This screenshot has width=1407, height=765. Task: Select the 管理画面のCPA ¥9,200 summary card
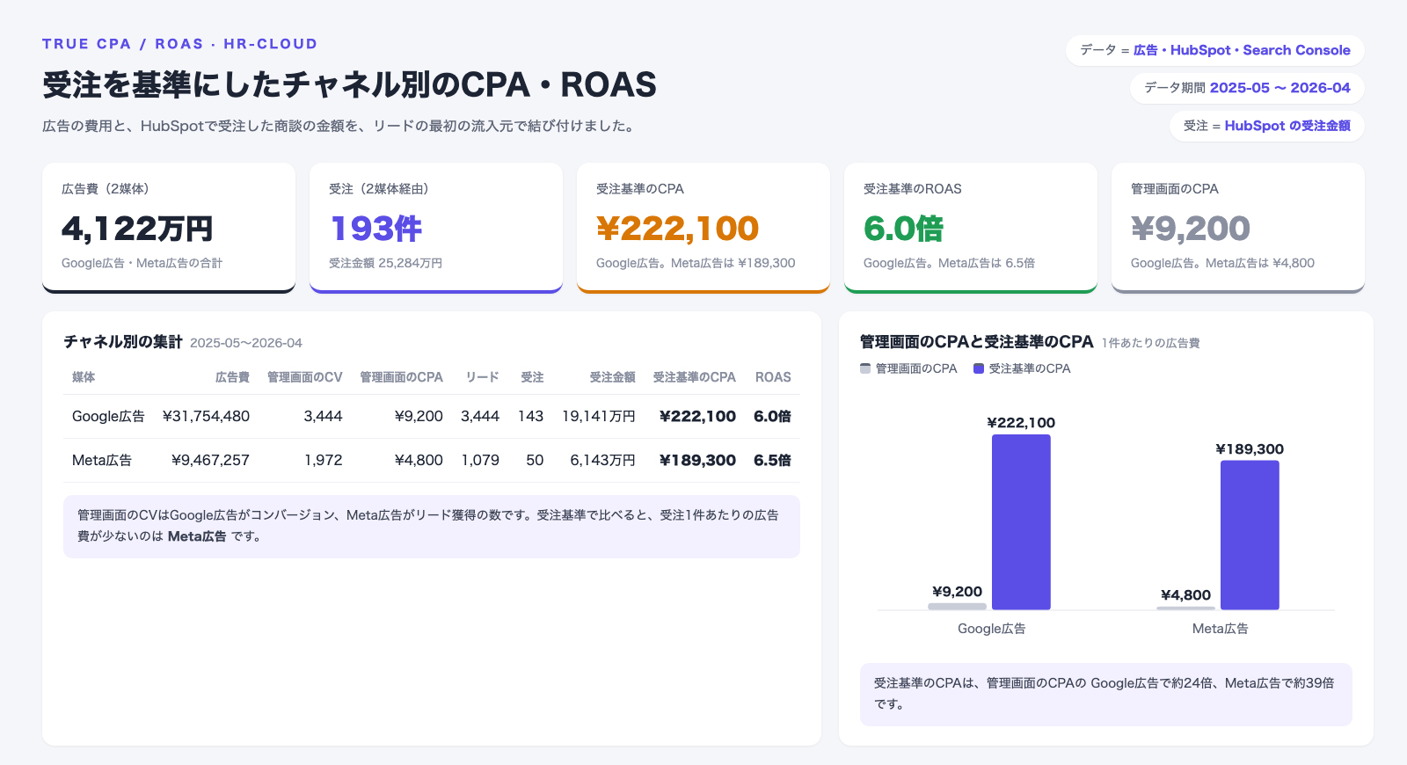pyautogui.click(x=1238, y=228)
